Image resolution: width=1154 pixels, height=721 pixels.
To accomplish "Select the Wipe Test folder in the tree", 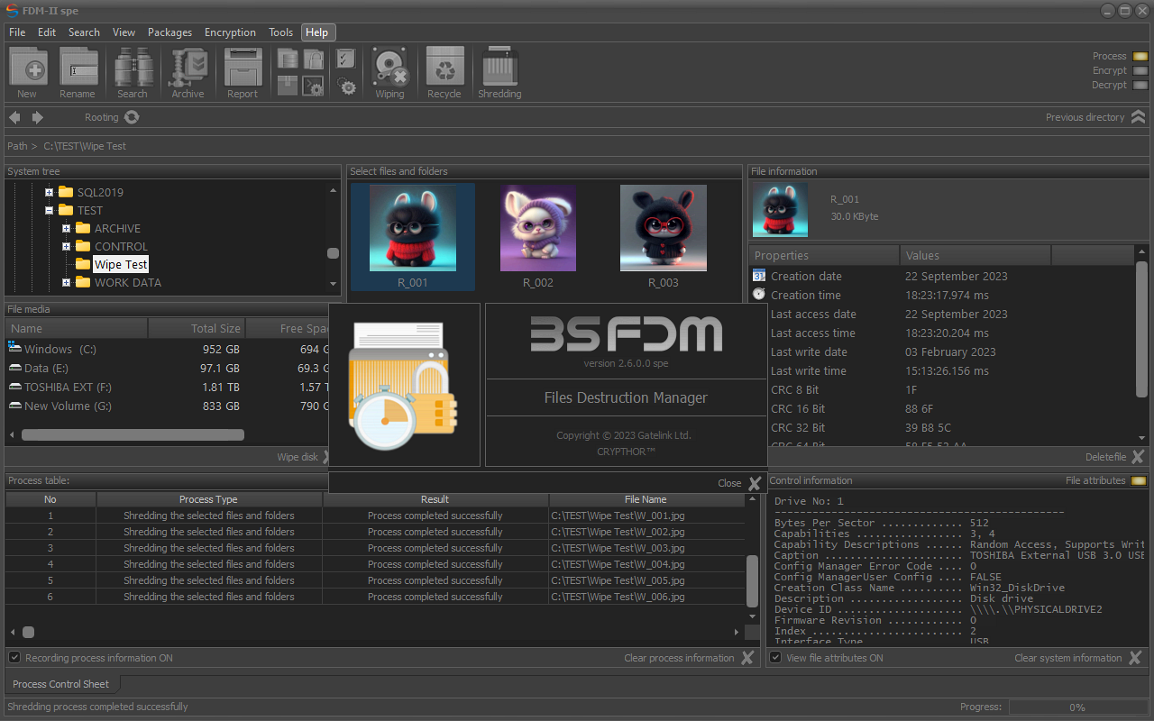I will (121, 264).
